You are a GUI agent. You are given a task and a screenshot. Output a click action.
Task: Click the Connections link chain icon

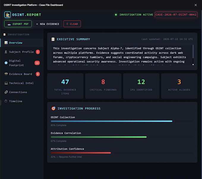coord(6,92)
